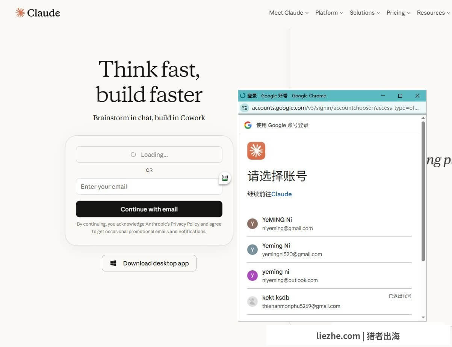Choose account niyeming@outlook.com
Screen dimensions: 452x347
(x=329, y=276)
